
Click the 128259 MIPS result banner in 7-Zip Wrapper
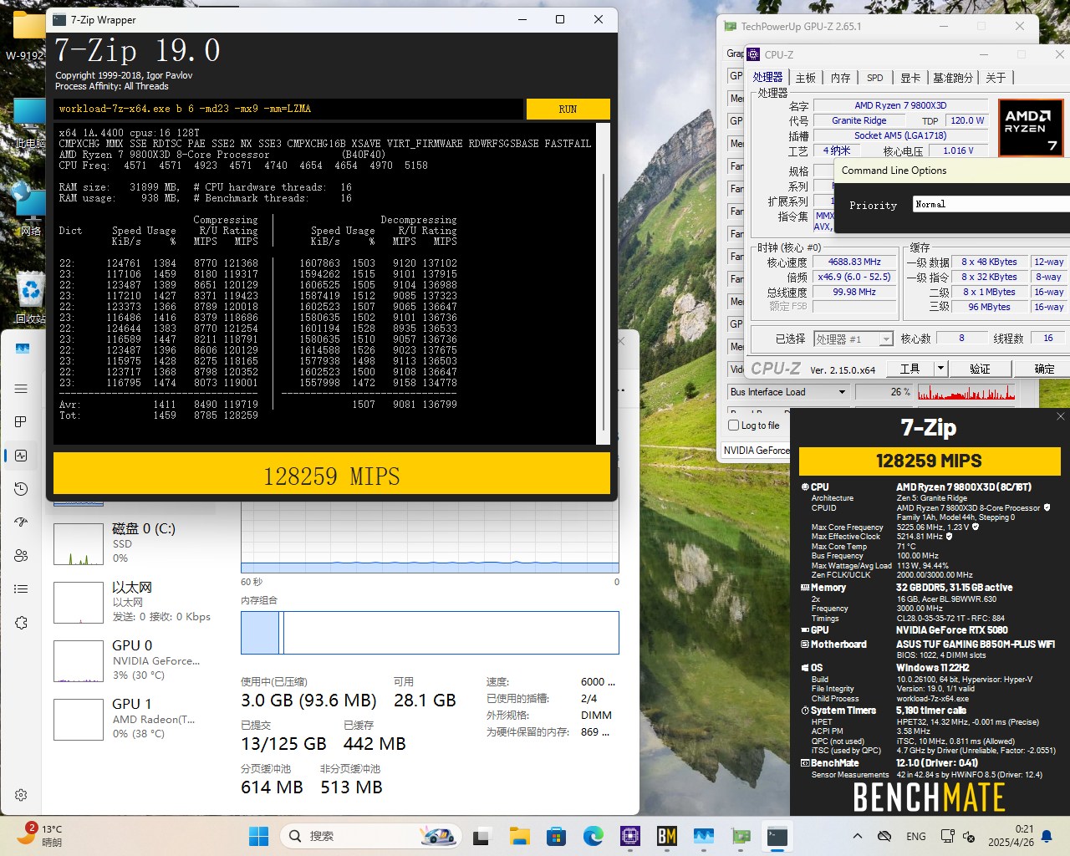[332, 473]
